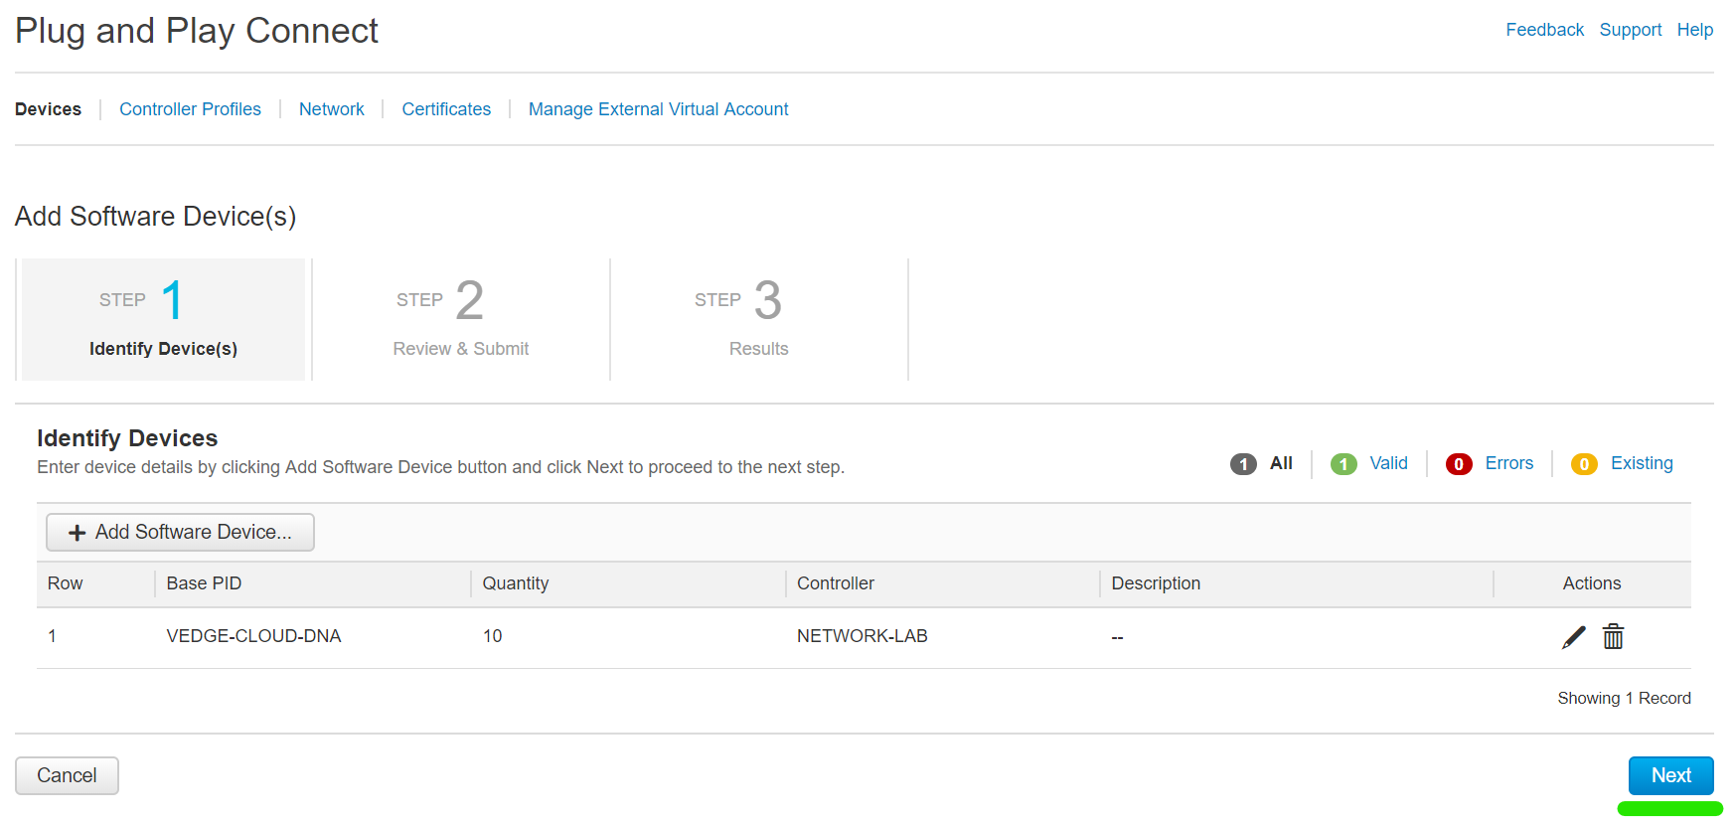1736x824 pixels.
Task: Click the Quantity column header
Action: click(515, 583)
